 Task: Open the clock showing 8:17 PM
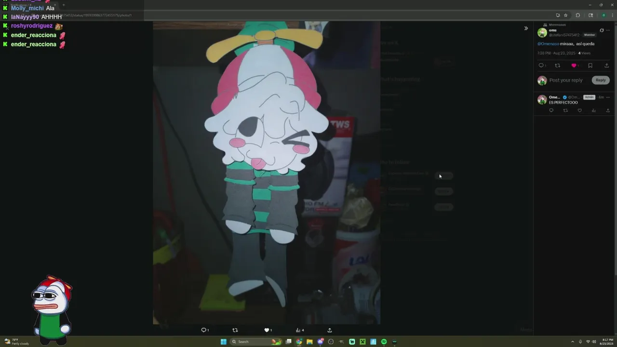[606, 342]
